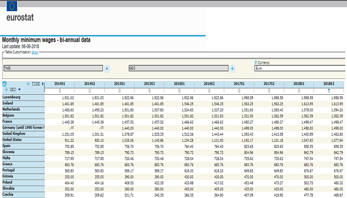The image size is (347, 198).
Task: Click the move icon next to GEO header
Action: click(6, 90)
